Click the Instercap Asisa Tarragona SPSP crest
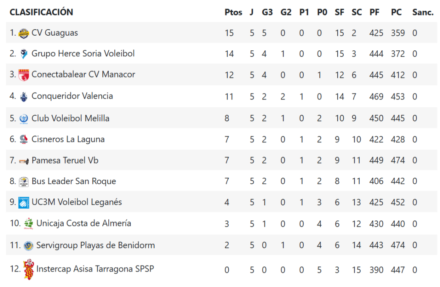Viewport: 440px width, 287px height. click(29, 269)
